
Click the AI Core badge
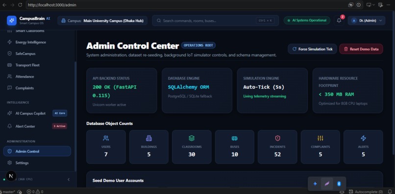coord(60,113)
